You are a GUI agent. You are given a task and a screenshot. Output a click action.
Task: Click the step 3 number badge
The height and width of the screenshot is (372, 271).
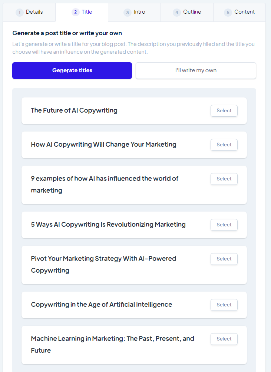pyautogui.click(x=128, y=12)
